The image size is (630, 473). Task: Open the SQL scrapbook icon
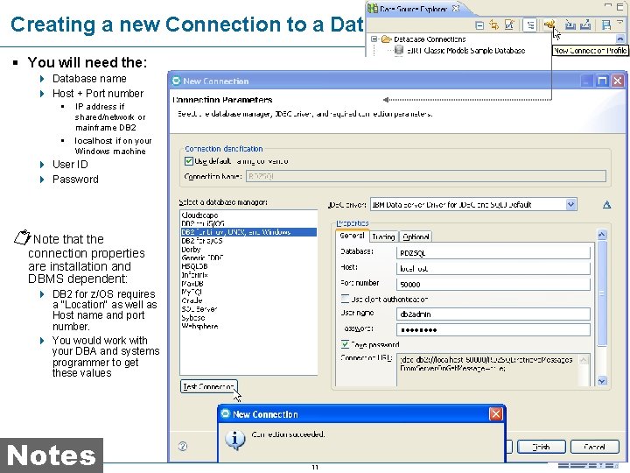click(509, 25)
